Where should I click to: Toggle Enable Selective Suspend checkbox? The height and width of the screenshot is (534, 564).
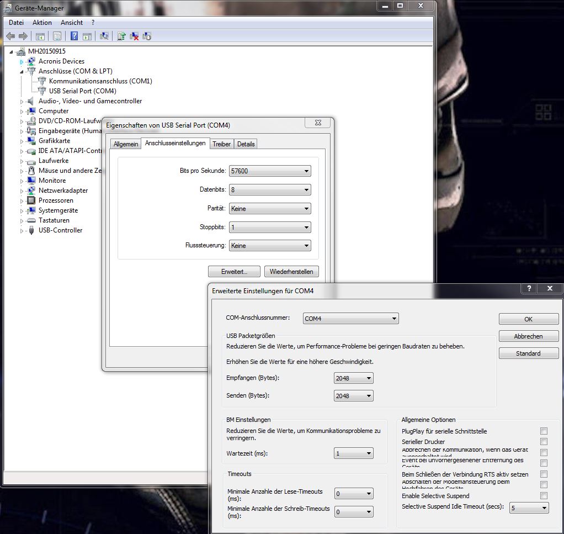(x=544, y=496)
